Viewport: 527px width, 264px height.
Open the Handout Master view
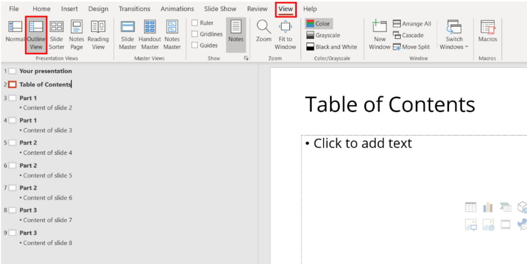tap(150, 33)
